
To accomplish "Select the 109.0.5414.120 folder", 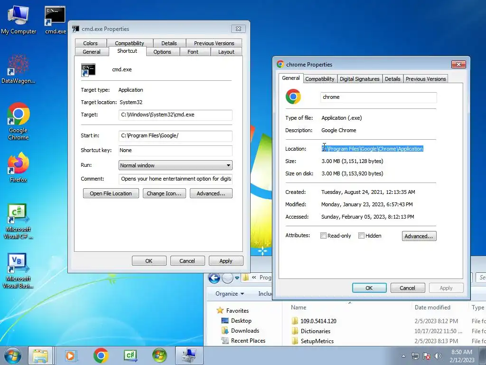I will click(318, 321).
